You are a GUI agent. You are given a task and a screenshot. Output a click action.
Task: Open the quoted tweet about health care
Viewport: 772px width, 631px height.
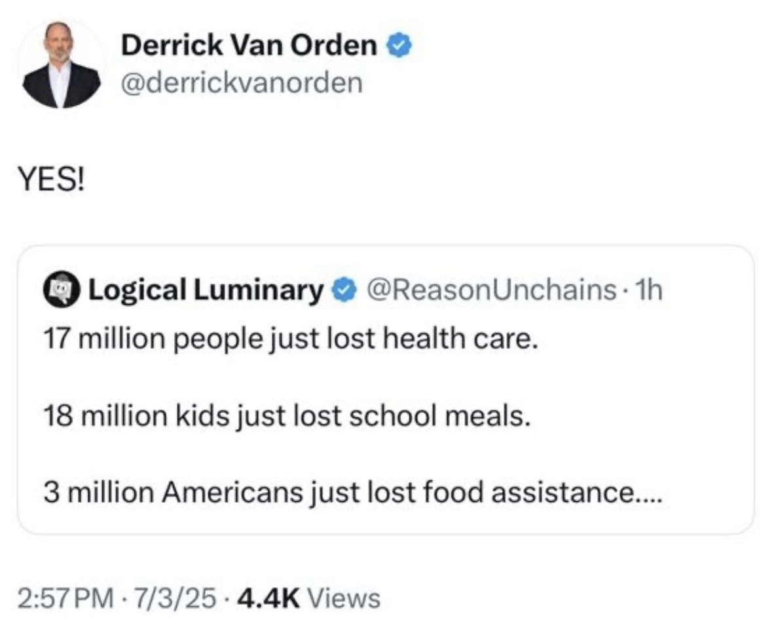[x=386, y=389]
